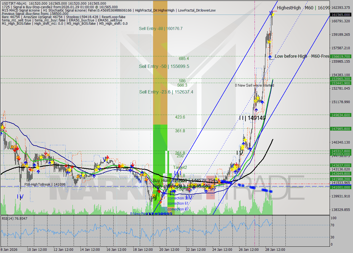
Task: Click the green 153965.300 price level tag
Action: (340, 79)
